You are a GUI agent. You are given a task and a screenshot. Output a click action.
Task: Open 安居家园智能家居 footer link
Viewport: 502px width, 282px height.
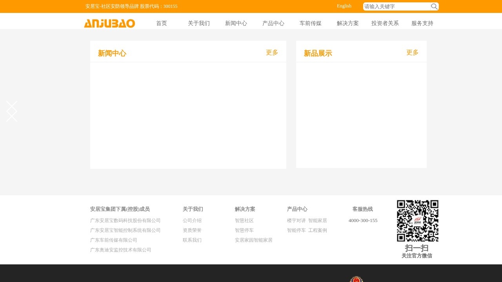click(x=254, y=240)
